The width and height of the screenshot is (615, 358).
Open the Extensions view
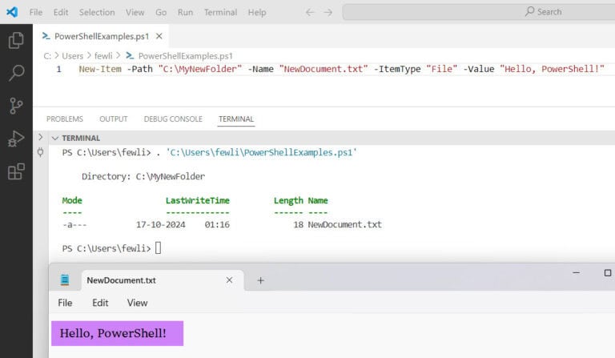pos(16,171)
